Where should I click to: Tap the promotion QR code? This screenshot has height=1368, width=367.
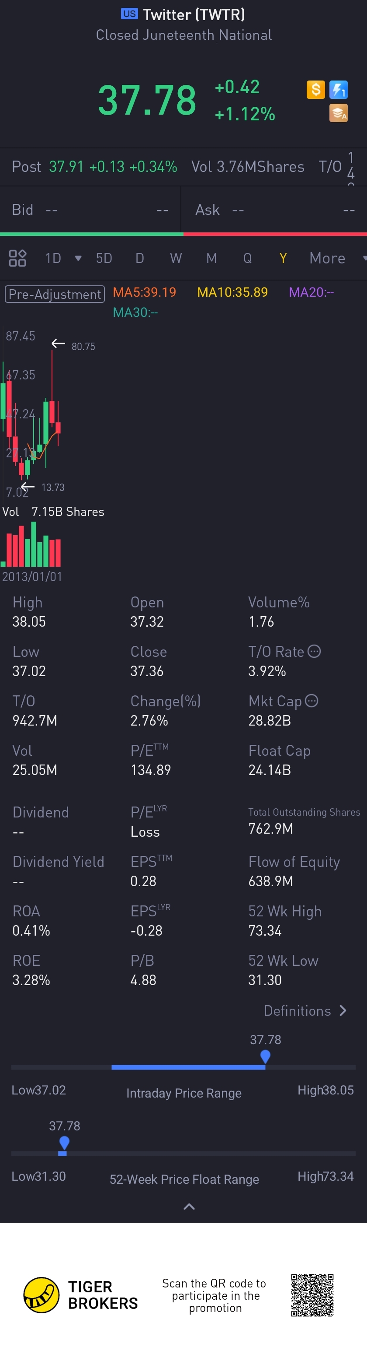[x=312, y=1295]
